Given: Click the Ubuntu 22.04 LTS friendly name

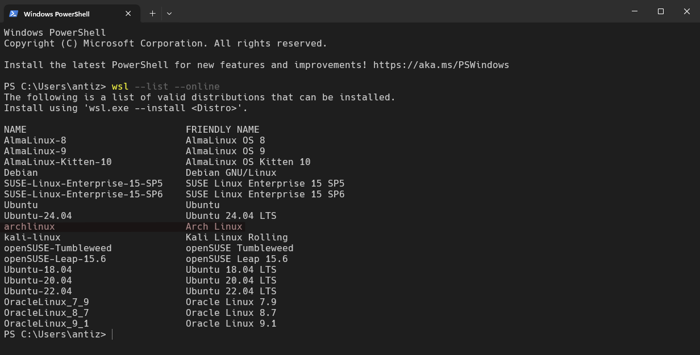Looking at the screenshot, I should [231, 291].
